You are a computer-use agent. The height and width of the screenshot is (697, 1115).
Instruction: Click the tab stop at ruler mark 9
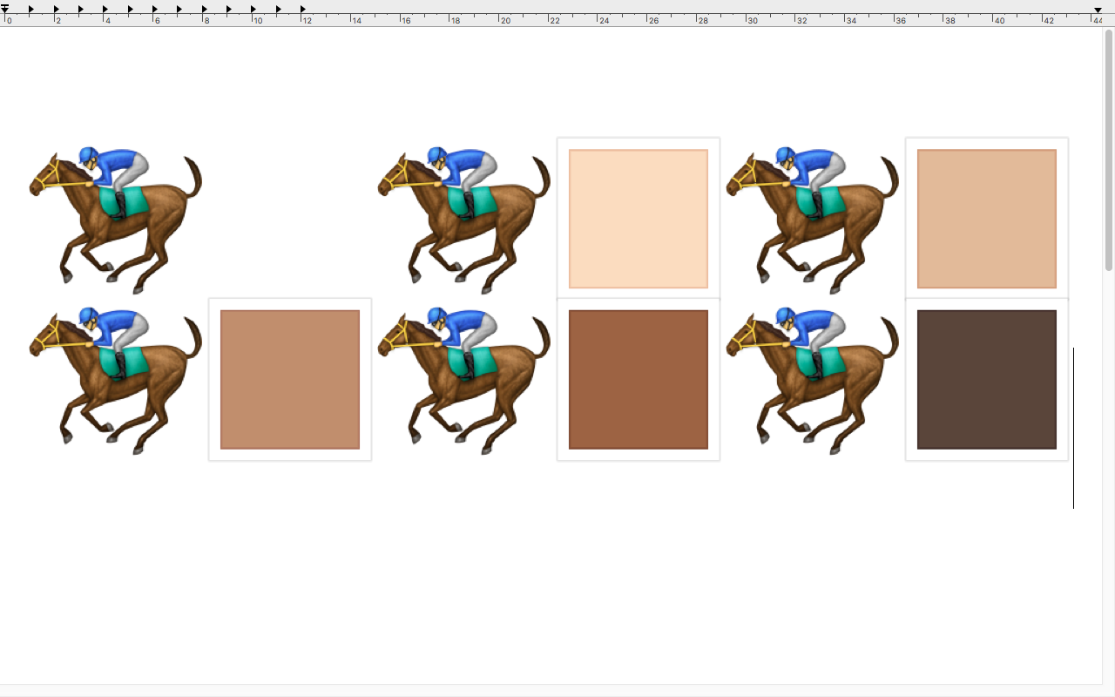click(229, 10)
